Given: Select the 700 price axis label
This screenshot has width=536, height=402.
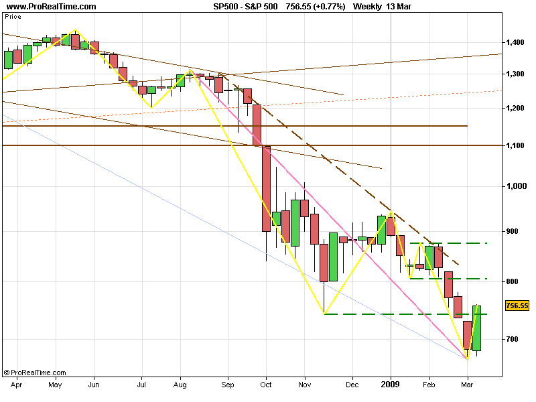Looking at the screenshot, I should (x=512, y=339).
